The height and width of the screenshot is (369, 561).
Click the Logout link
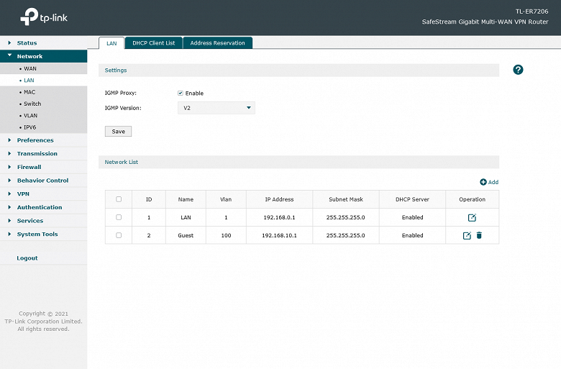pos(27,258)
